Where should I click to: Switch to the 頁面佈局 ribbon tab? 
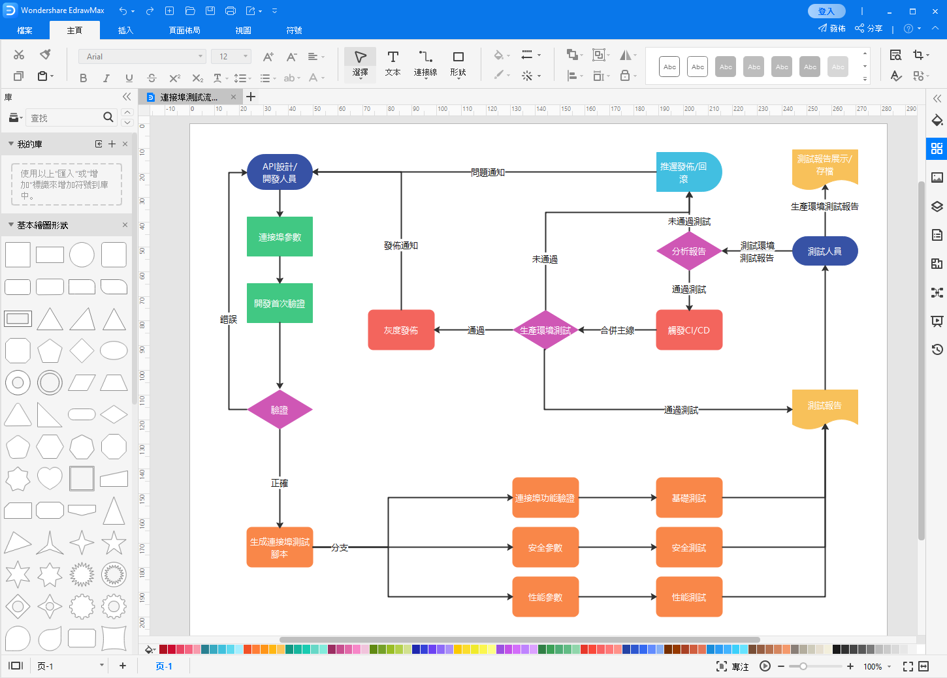pos(184,30)
